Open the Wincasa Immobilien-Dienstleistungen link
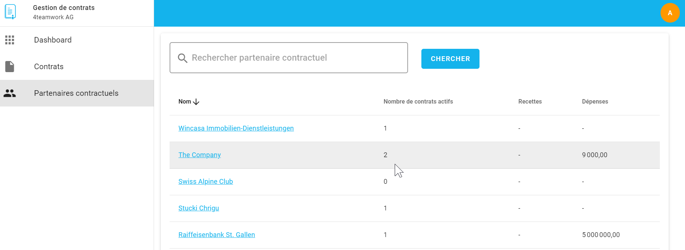This screenshot has height=250, width=685. pos(236,128)
